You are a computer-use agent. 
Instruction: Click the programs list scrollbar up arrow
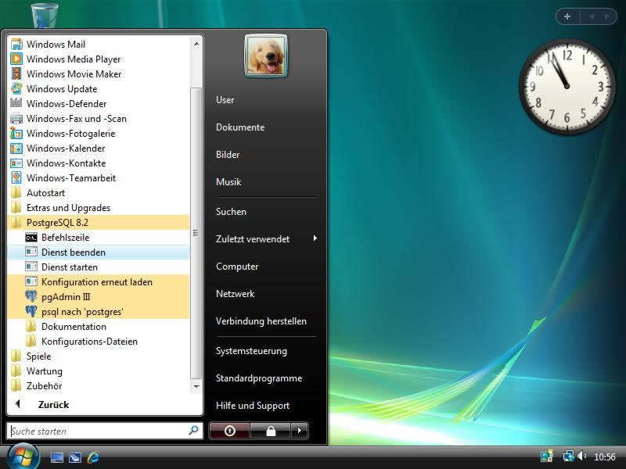point(196,44)
